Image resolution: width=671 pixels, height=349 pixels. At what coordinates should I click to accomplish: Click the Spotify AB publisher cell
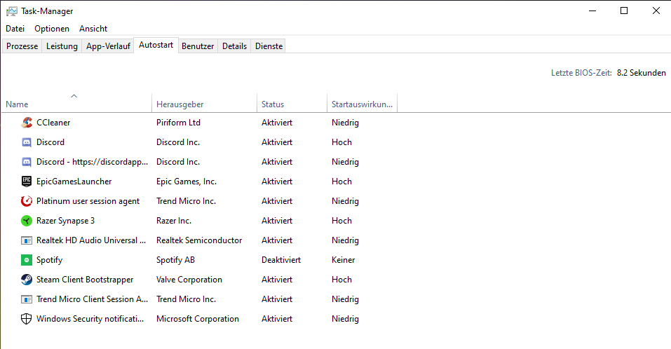pos(175,260)
